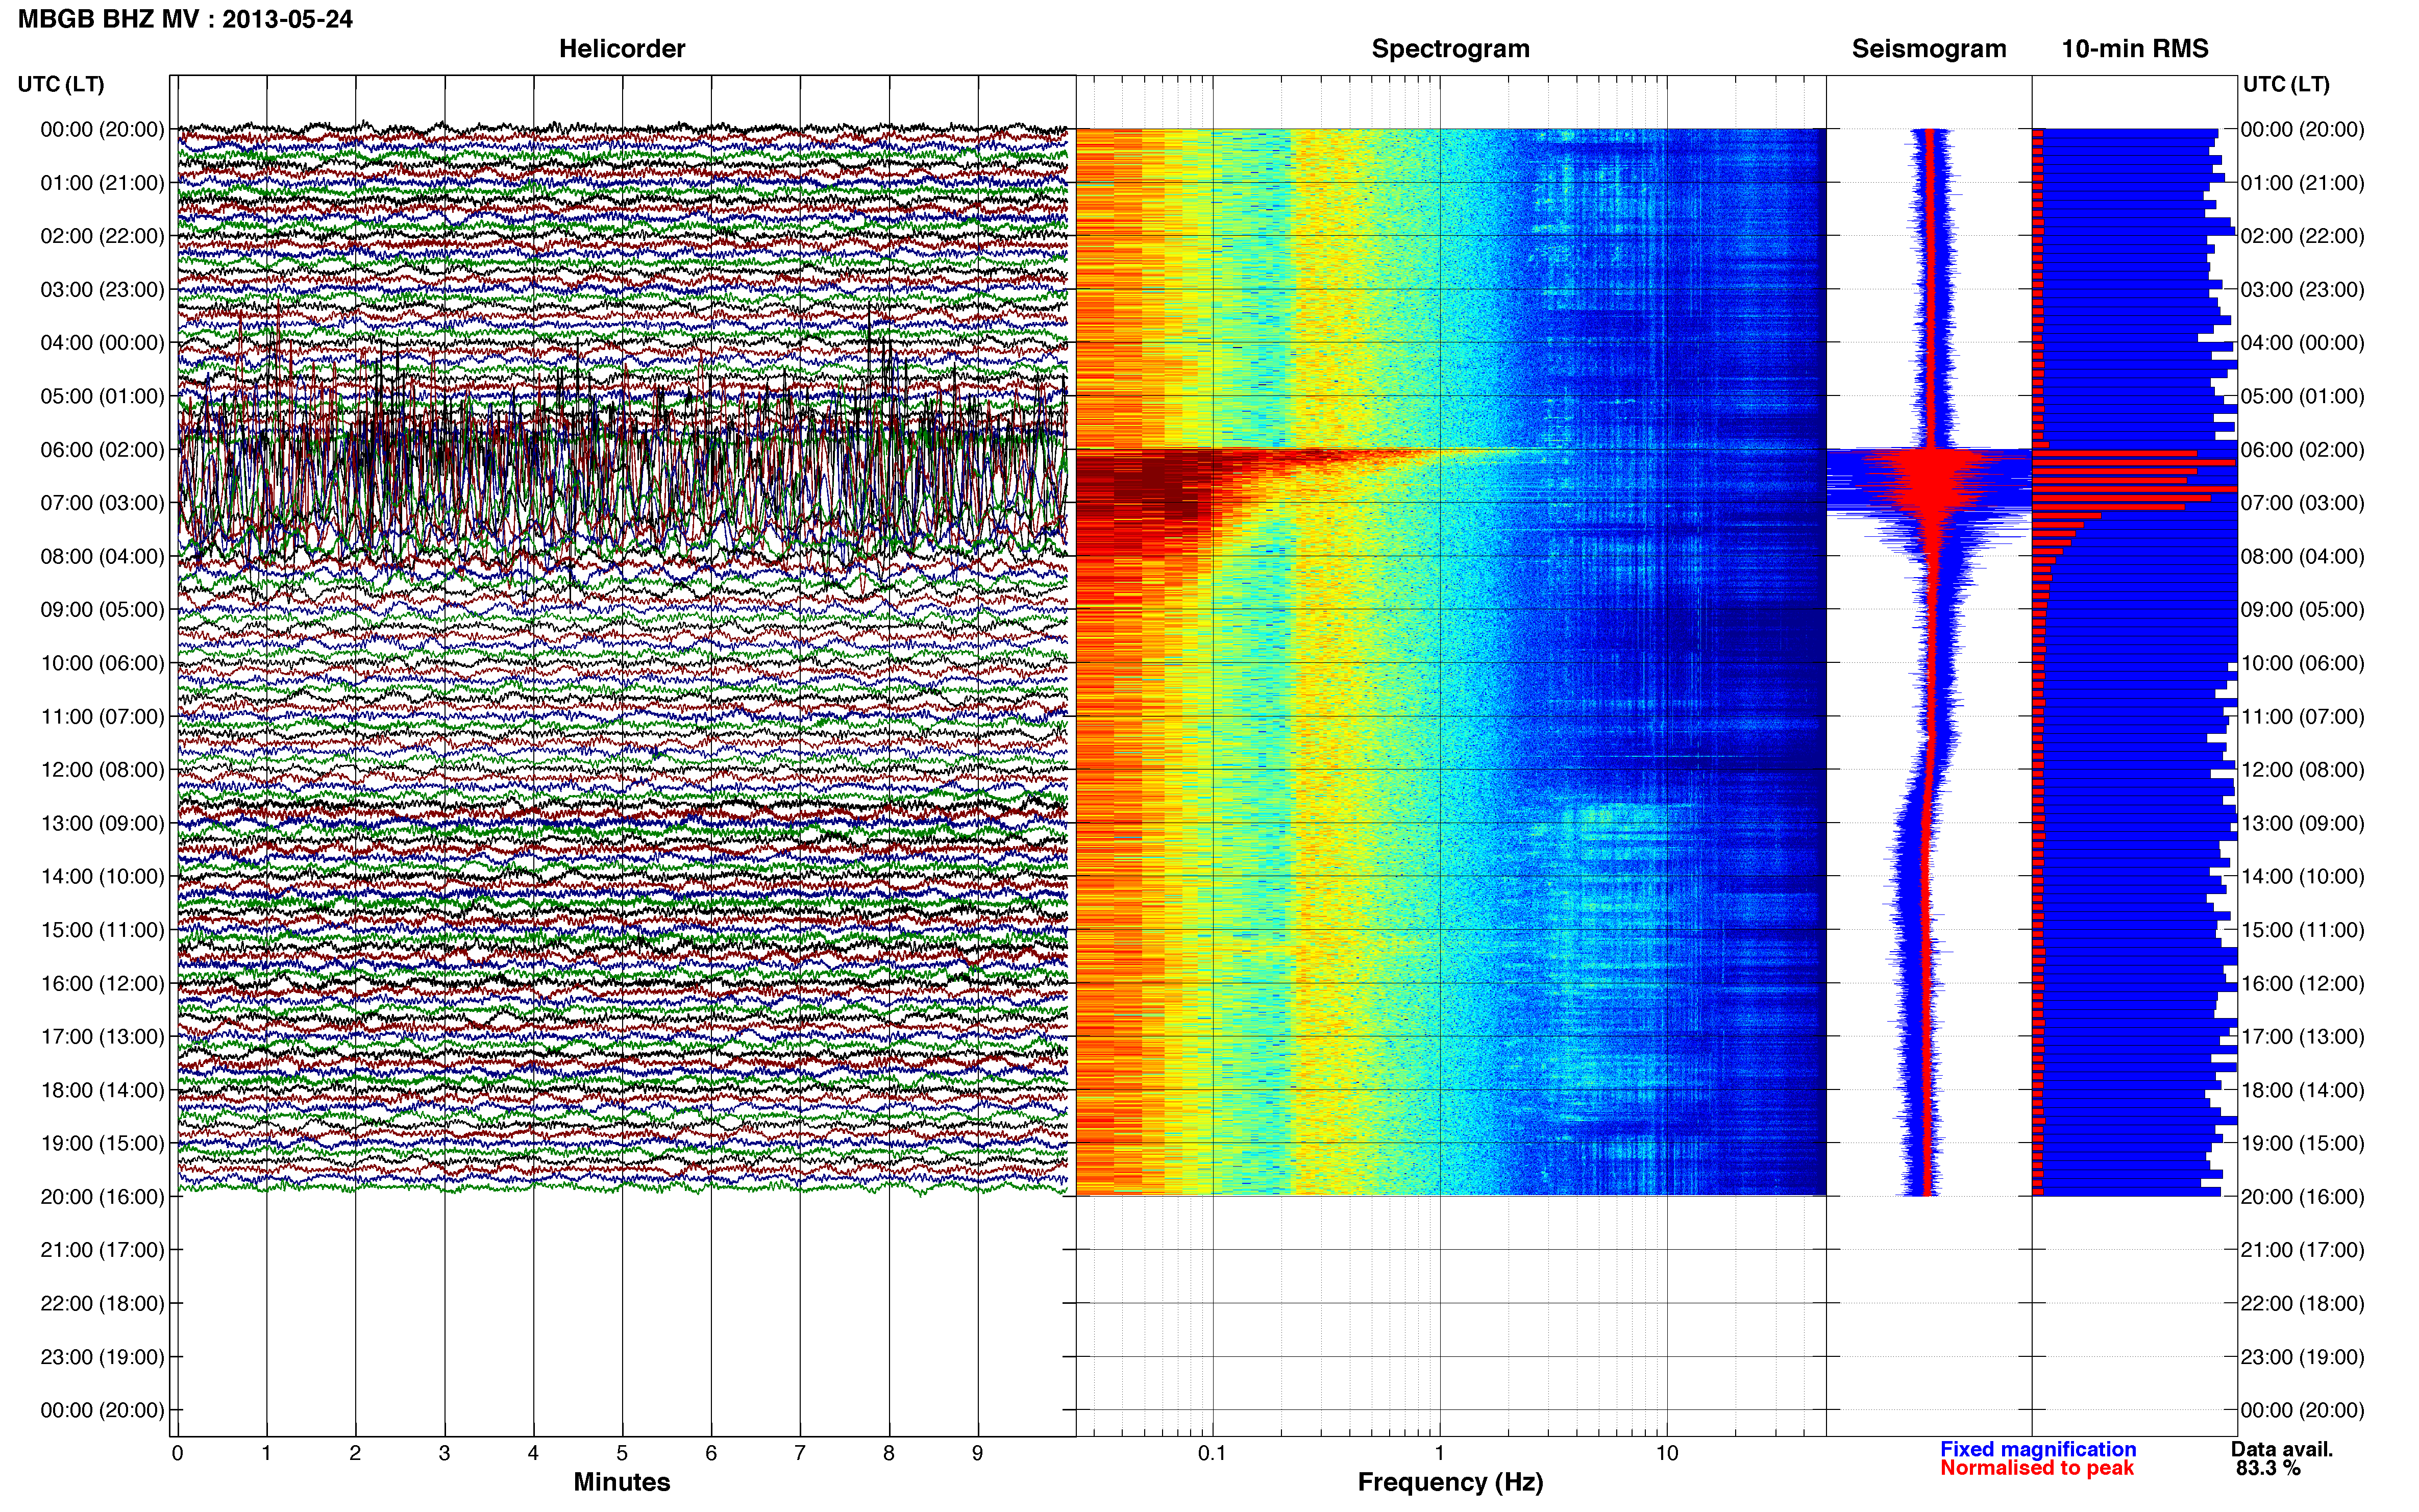The width and height of the screenshot is (2419, 1512).
Task: Click "01:00 (21:00)" on the left time axis
Action: tap(102, 183)
